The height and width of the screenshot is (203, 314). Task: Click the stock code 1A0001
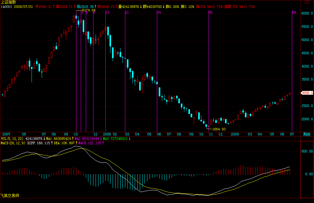(6, 7)
